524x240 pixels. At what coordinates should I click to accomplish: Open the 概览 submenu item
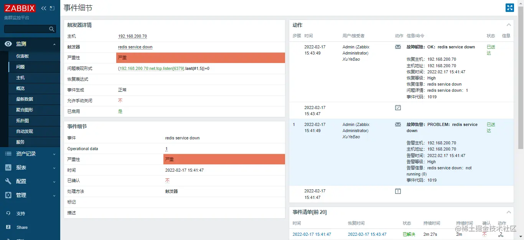(20, 88)
